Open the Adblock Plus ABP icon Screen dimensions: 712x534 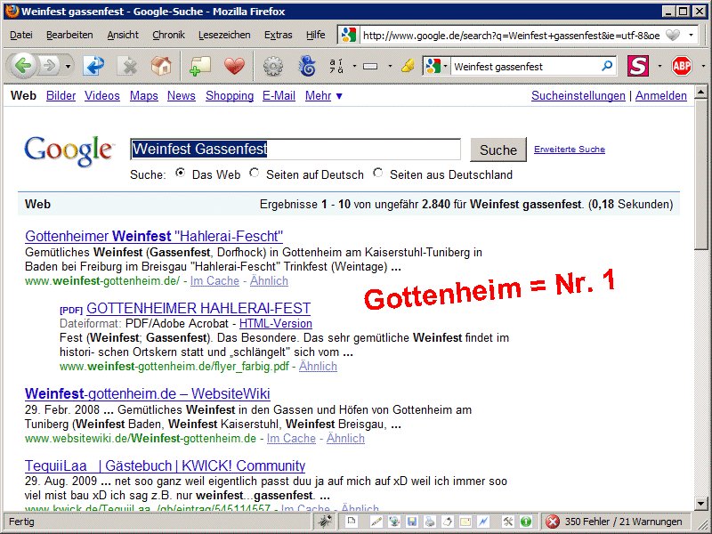(x=682, y=66)
